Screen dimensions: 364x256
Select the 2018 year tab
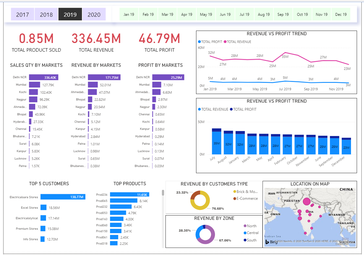click(46, 14)
